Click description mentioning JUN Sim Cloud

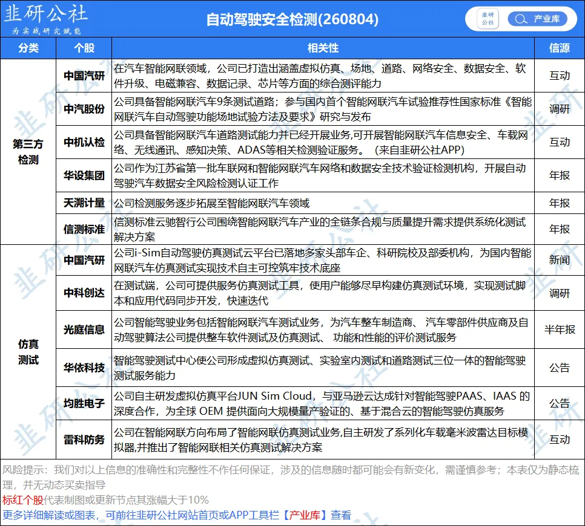click(323, 403)
